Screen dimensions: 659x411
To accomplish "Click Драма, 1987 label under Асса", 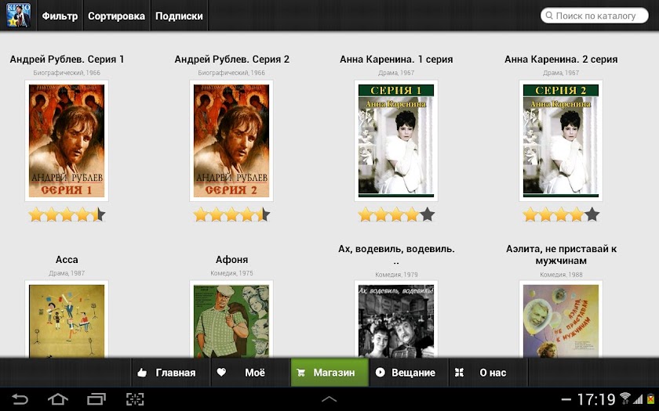I will click(67, 273).
